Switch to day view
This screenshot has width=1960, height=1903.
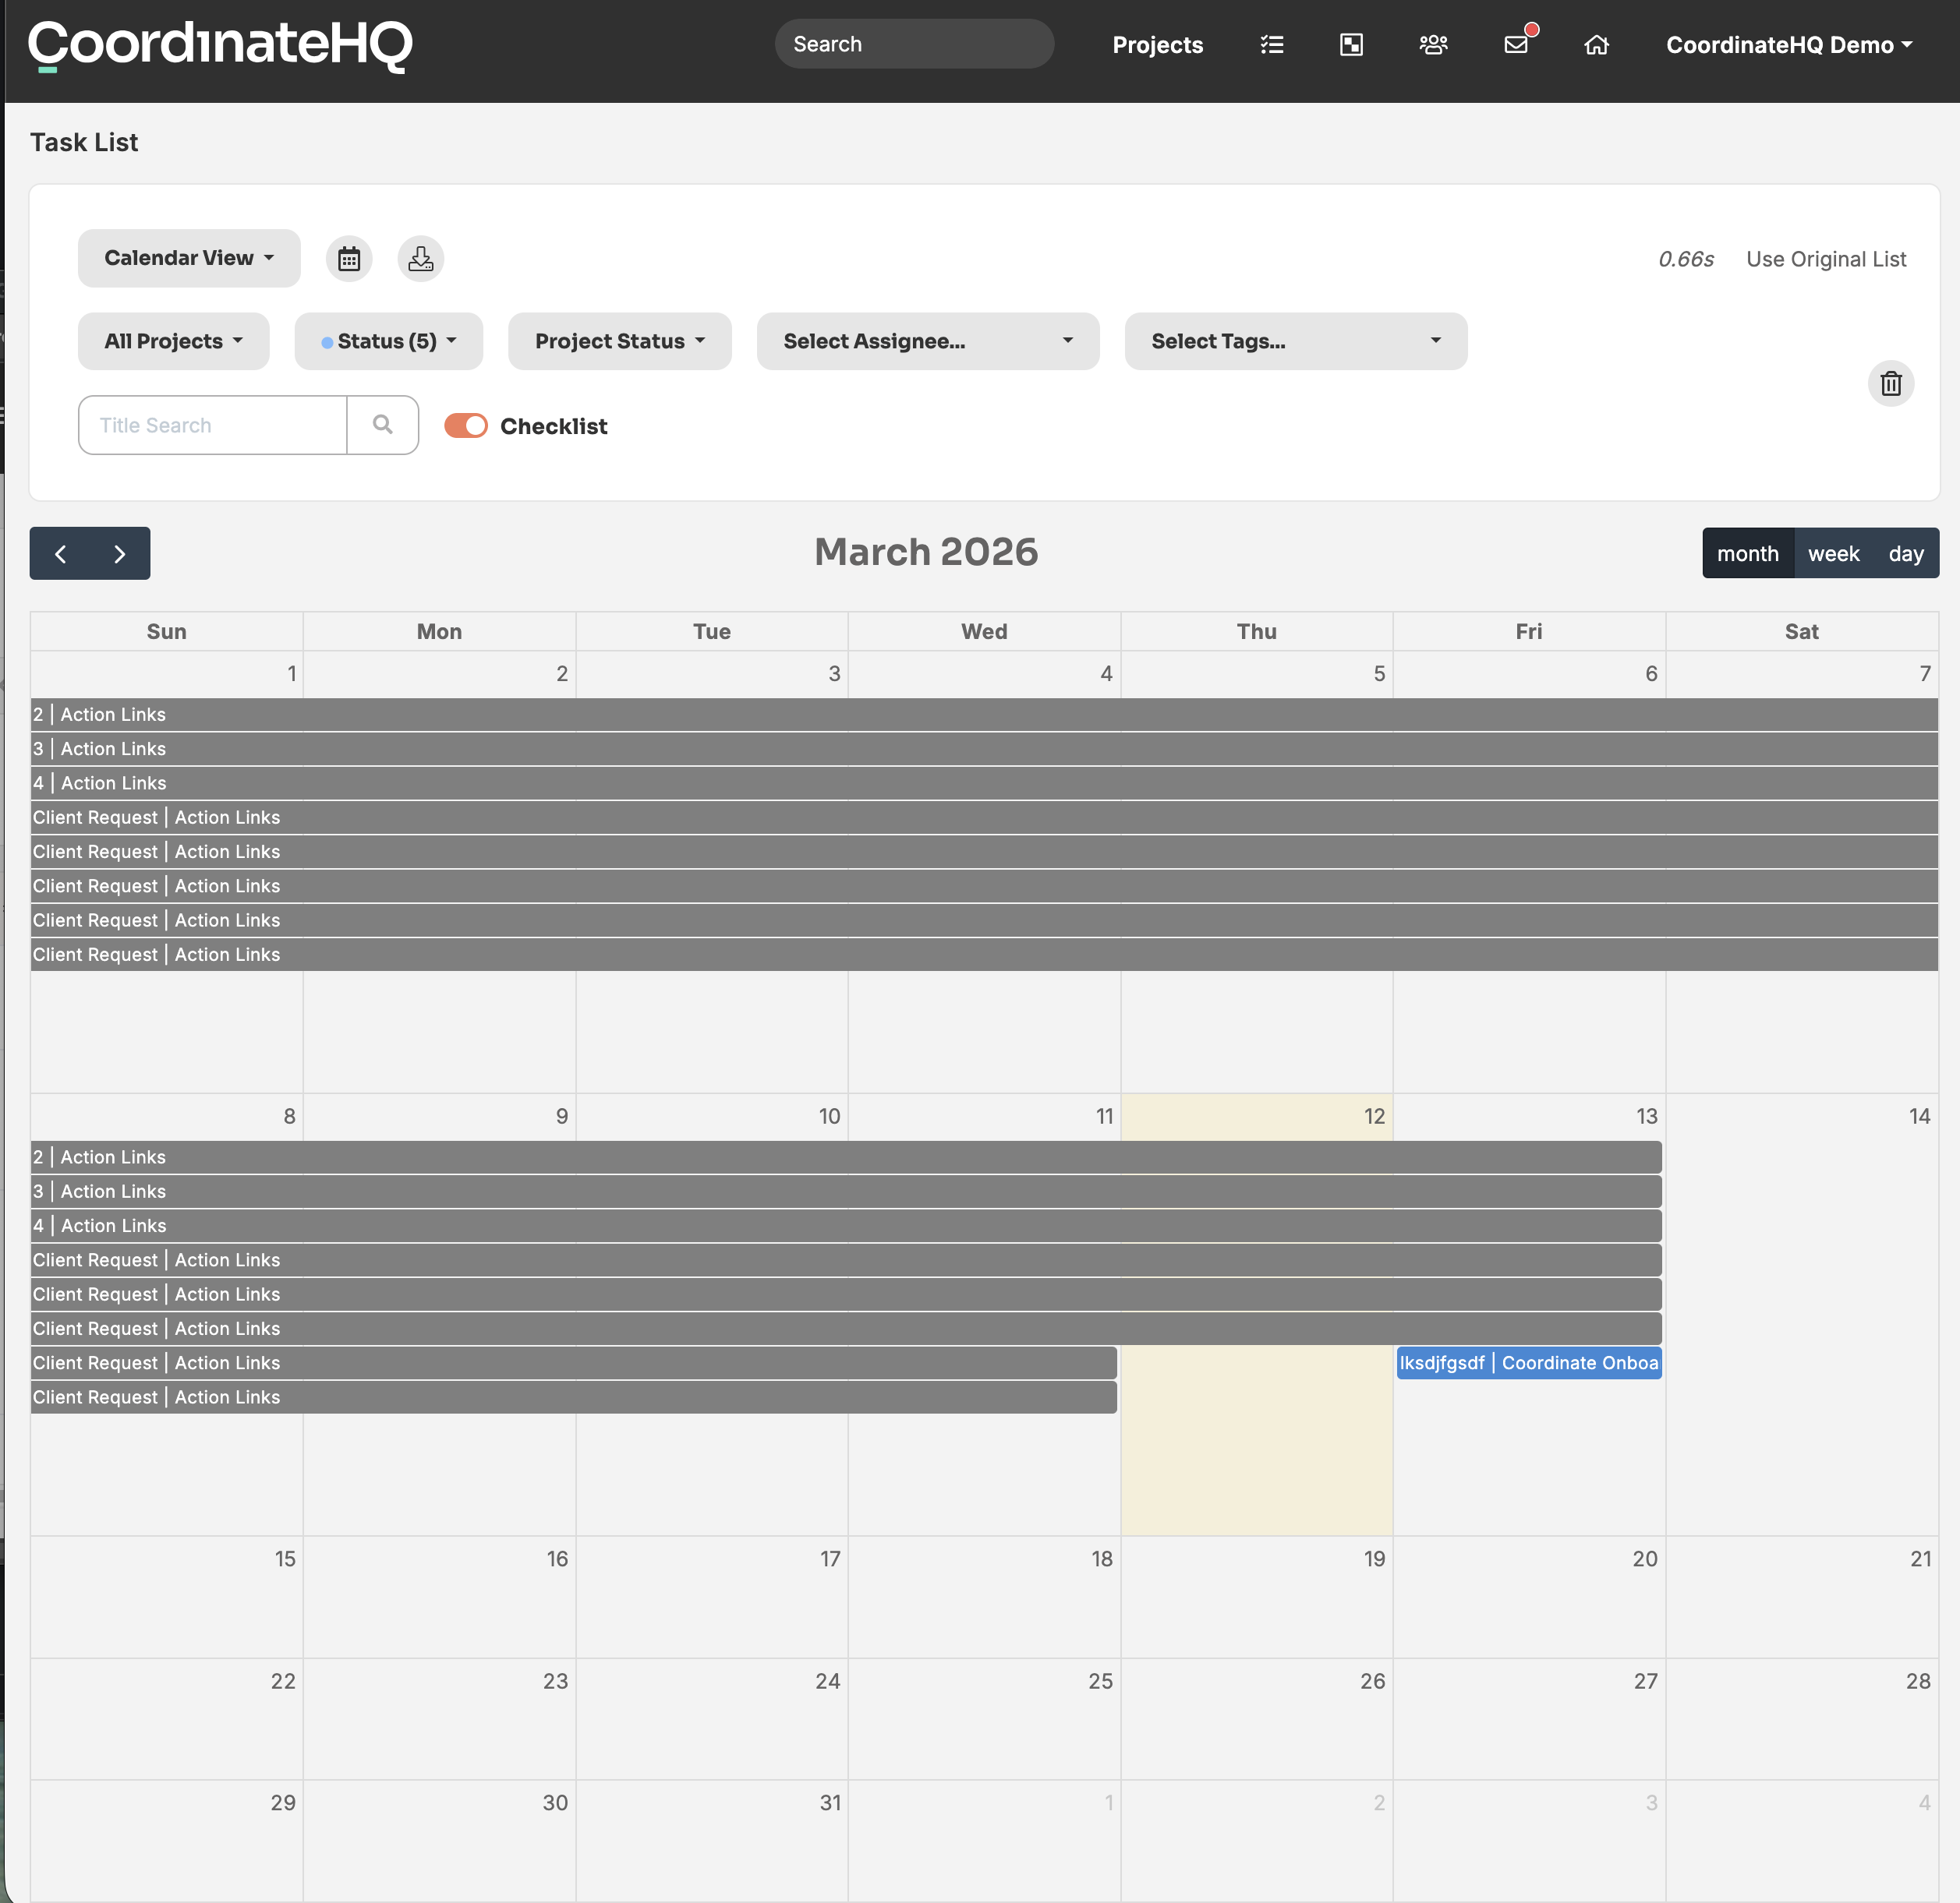1906,554
